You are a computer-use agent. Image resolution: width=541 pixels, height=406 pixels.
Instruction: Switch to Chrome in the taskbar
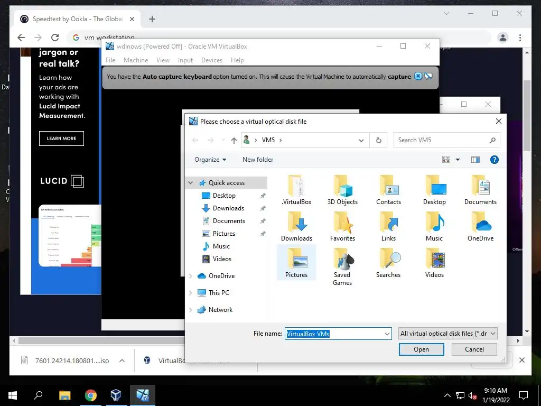(x=91, y=395)
